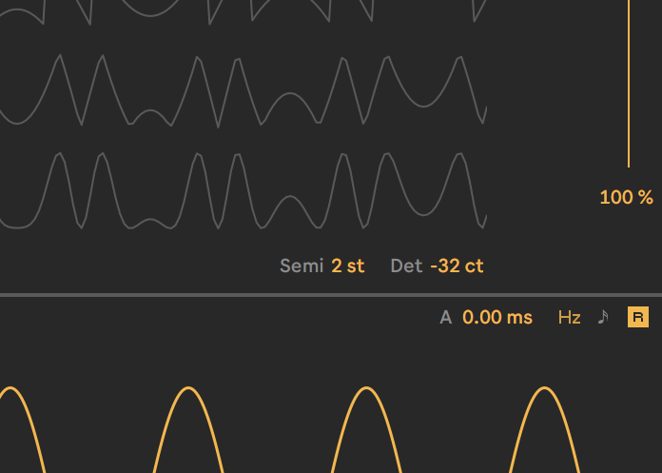This screenshot has height=473, width=662.
Task: Click the partially visible top wavetable waveform
Action: click(243, 10)
